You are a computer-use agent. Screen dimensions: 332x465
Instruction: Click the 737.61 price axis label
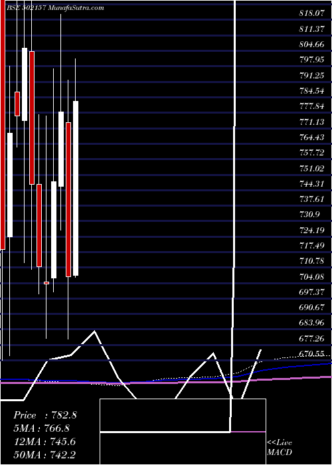pos(311,199)
